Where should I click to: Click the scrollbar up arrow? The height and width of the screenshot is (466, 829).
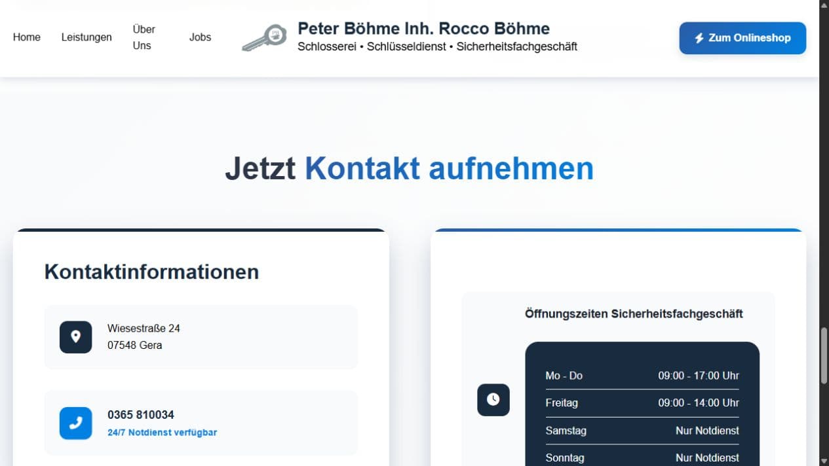coord(824,5)
